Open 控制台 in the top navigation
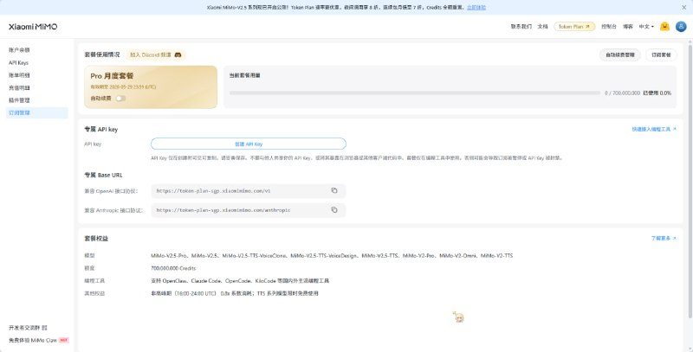The width and height of the screenshot is (693, 352). [x=609, y=27]
